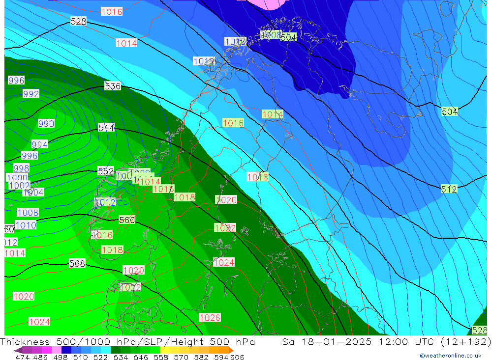Click the weatheronline.co.uk copyright link

click(450, 356)
